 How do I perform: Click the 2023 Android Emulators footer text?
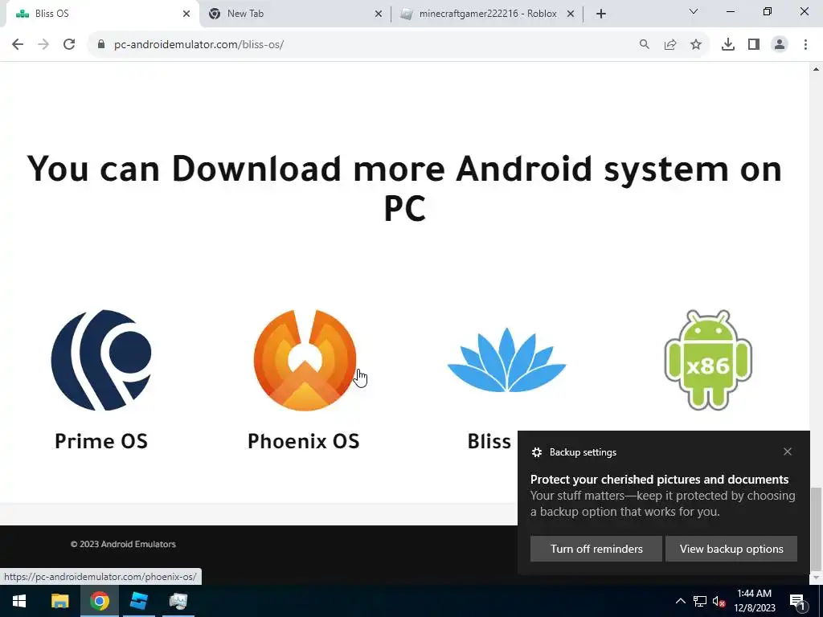(123, 544)
